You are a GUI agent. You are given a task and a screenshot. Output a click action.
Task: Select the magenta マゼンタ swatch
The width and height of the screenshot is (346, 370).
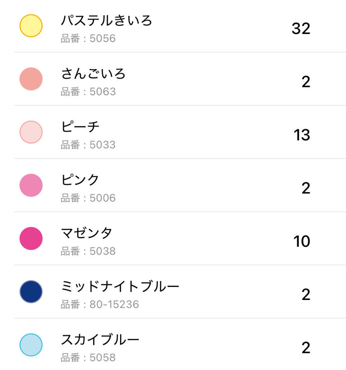[x=31, y=238]
